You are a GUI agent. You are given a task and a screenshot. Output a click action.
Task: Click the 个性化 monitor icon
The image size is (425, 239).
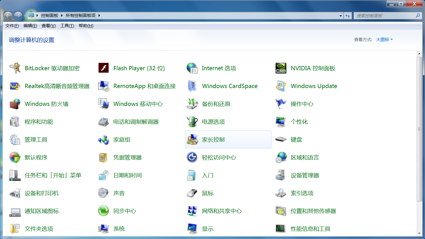click(281, 122)
